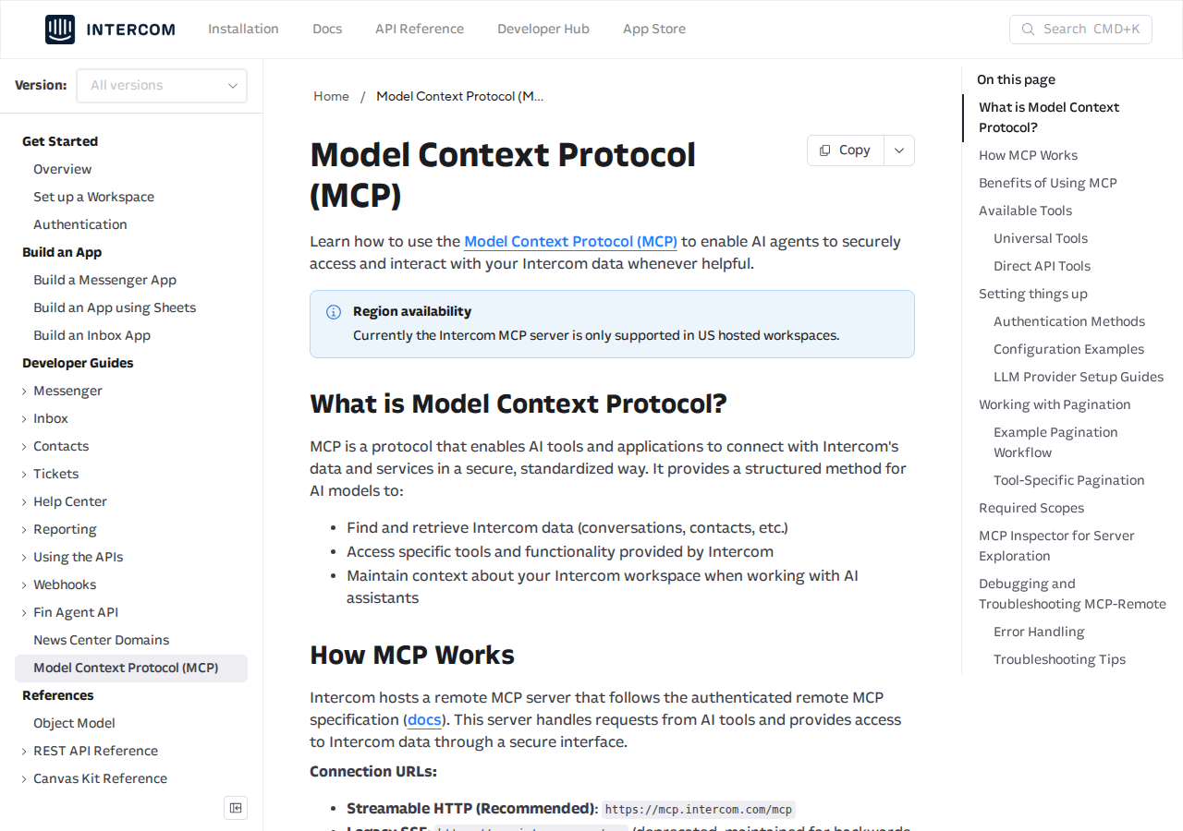
Task: Jump to MCP Inspector for Server Exploration
Action: pos(1056,546)
